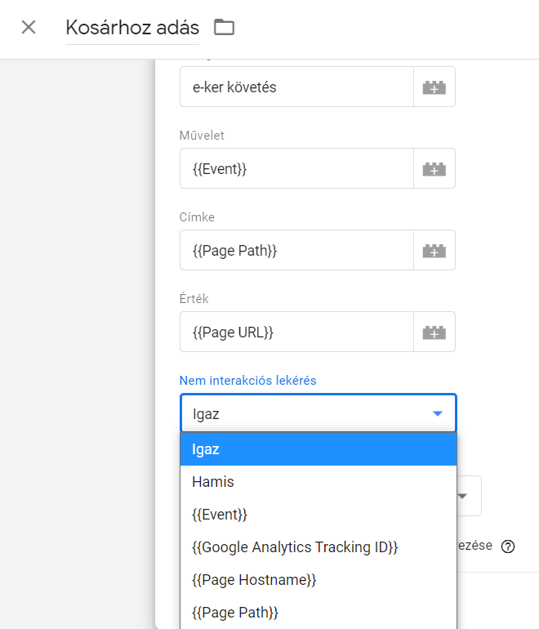Collapse the Nem interakciós lekérés dropdown
The height and width of the screenshot is (629, 539).
coord(318,413)
